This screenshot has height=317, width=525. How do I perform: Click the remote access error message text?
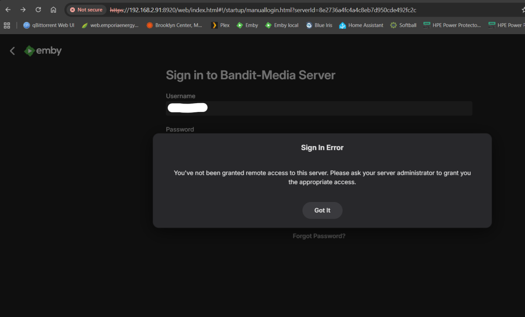[x=322, y=178]
